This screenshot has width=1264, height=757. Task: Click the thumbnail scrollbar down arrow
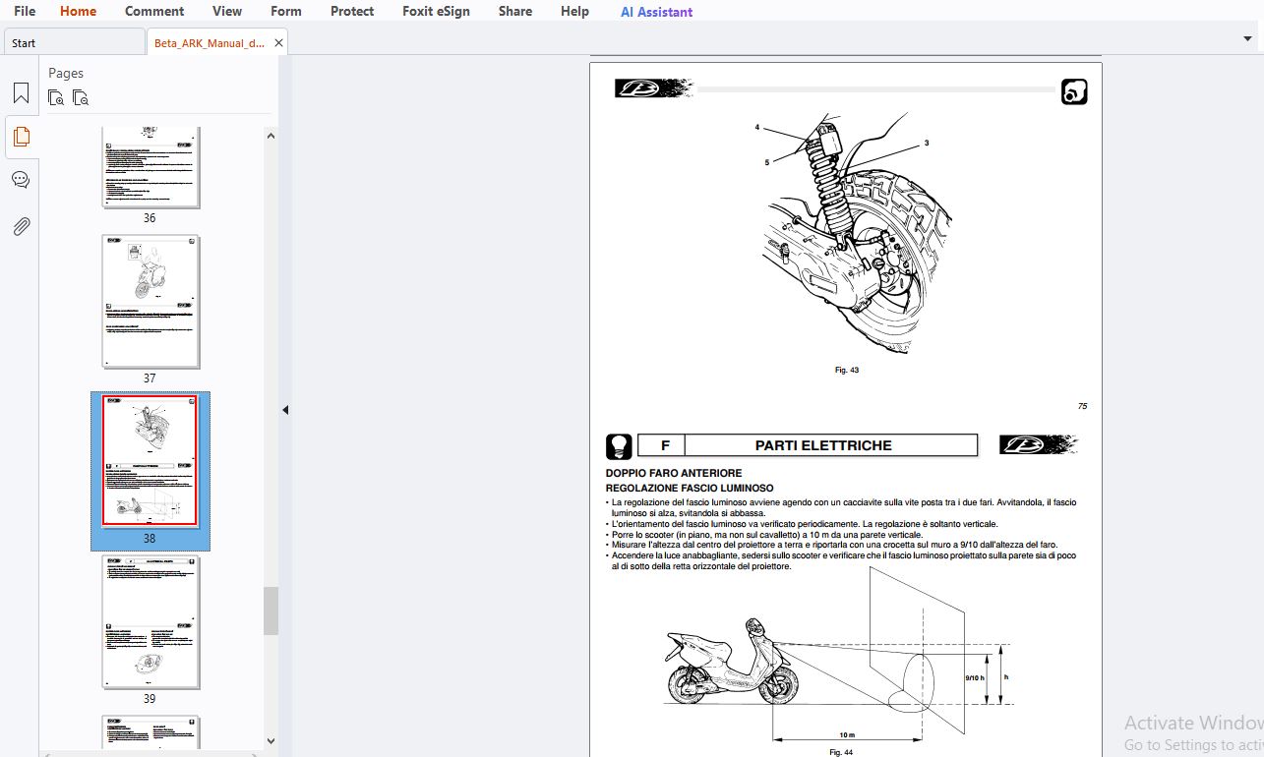click(x=271, y=742)
